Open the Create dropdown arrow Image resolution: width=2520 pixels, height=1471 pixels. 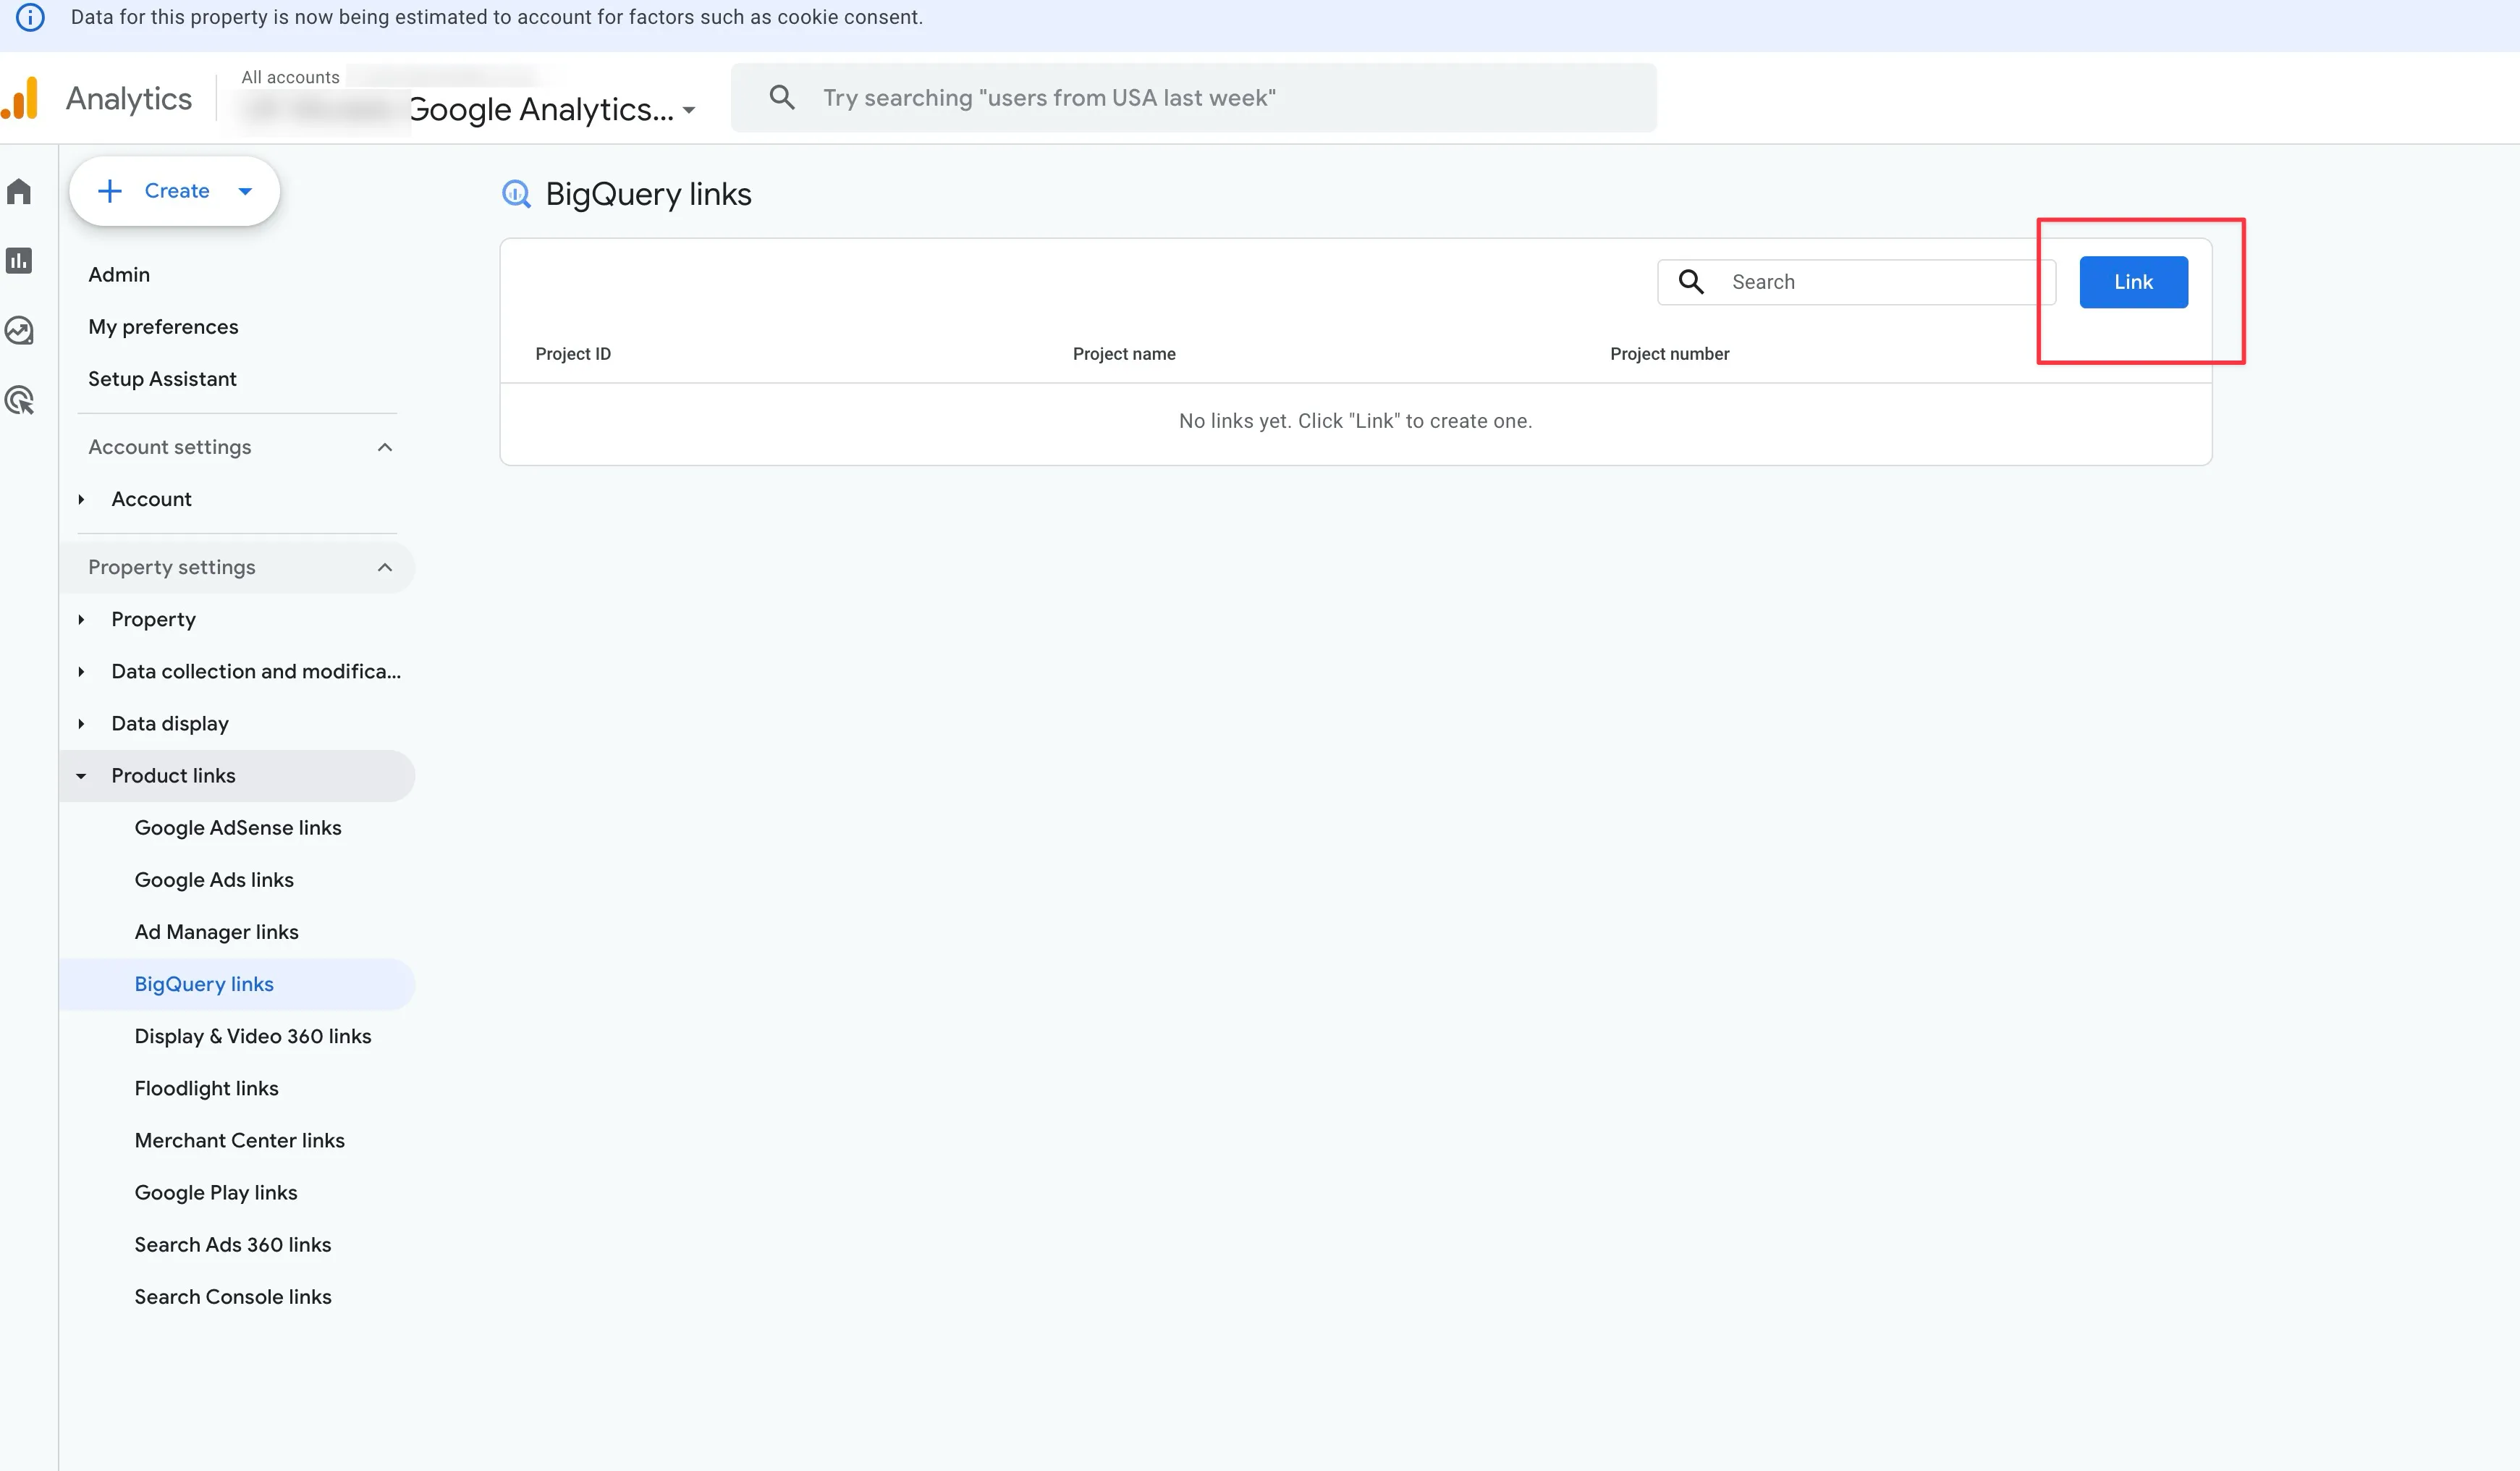click(245, 191)
